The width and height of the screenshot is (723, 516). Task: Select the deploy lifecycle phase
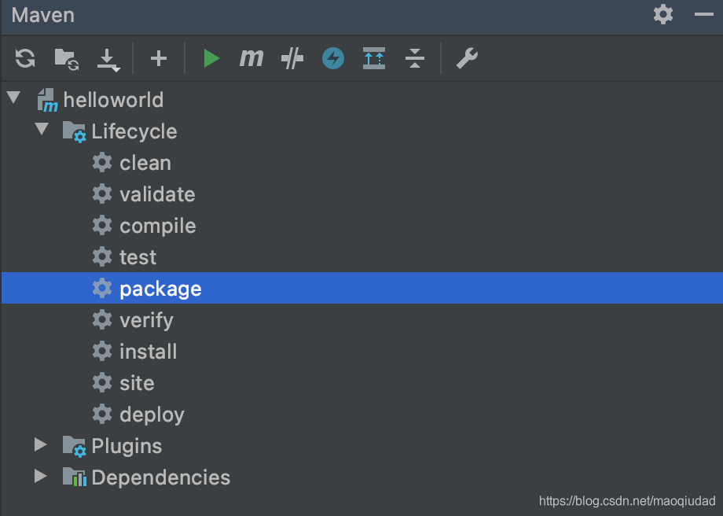point(152,415)
